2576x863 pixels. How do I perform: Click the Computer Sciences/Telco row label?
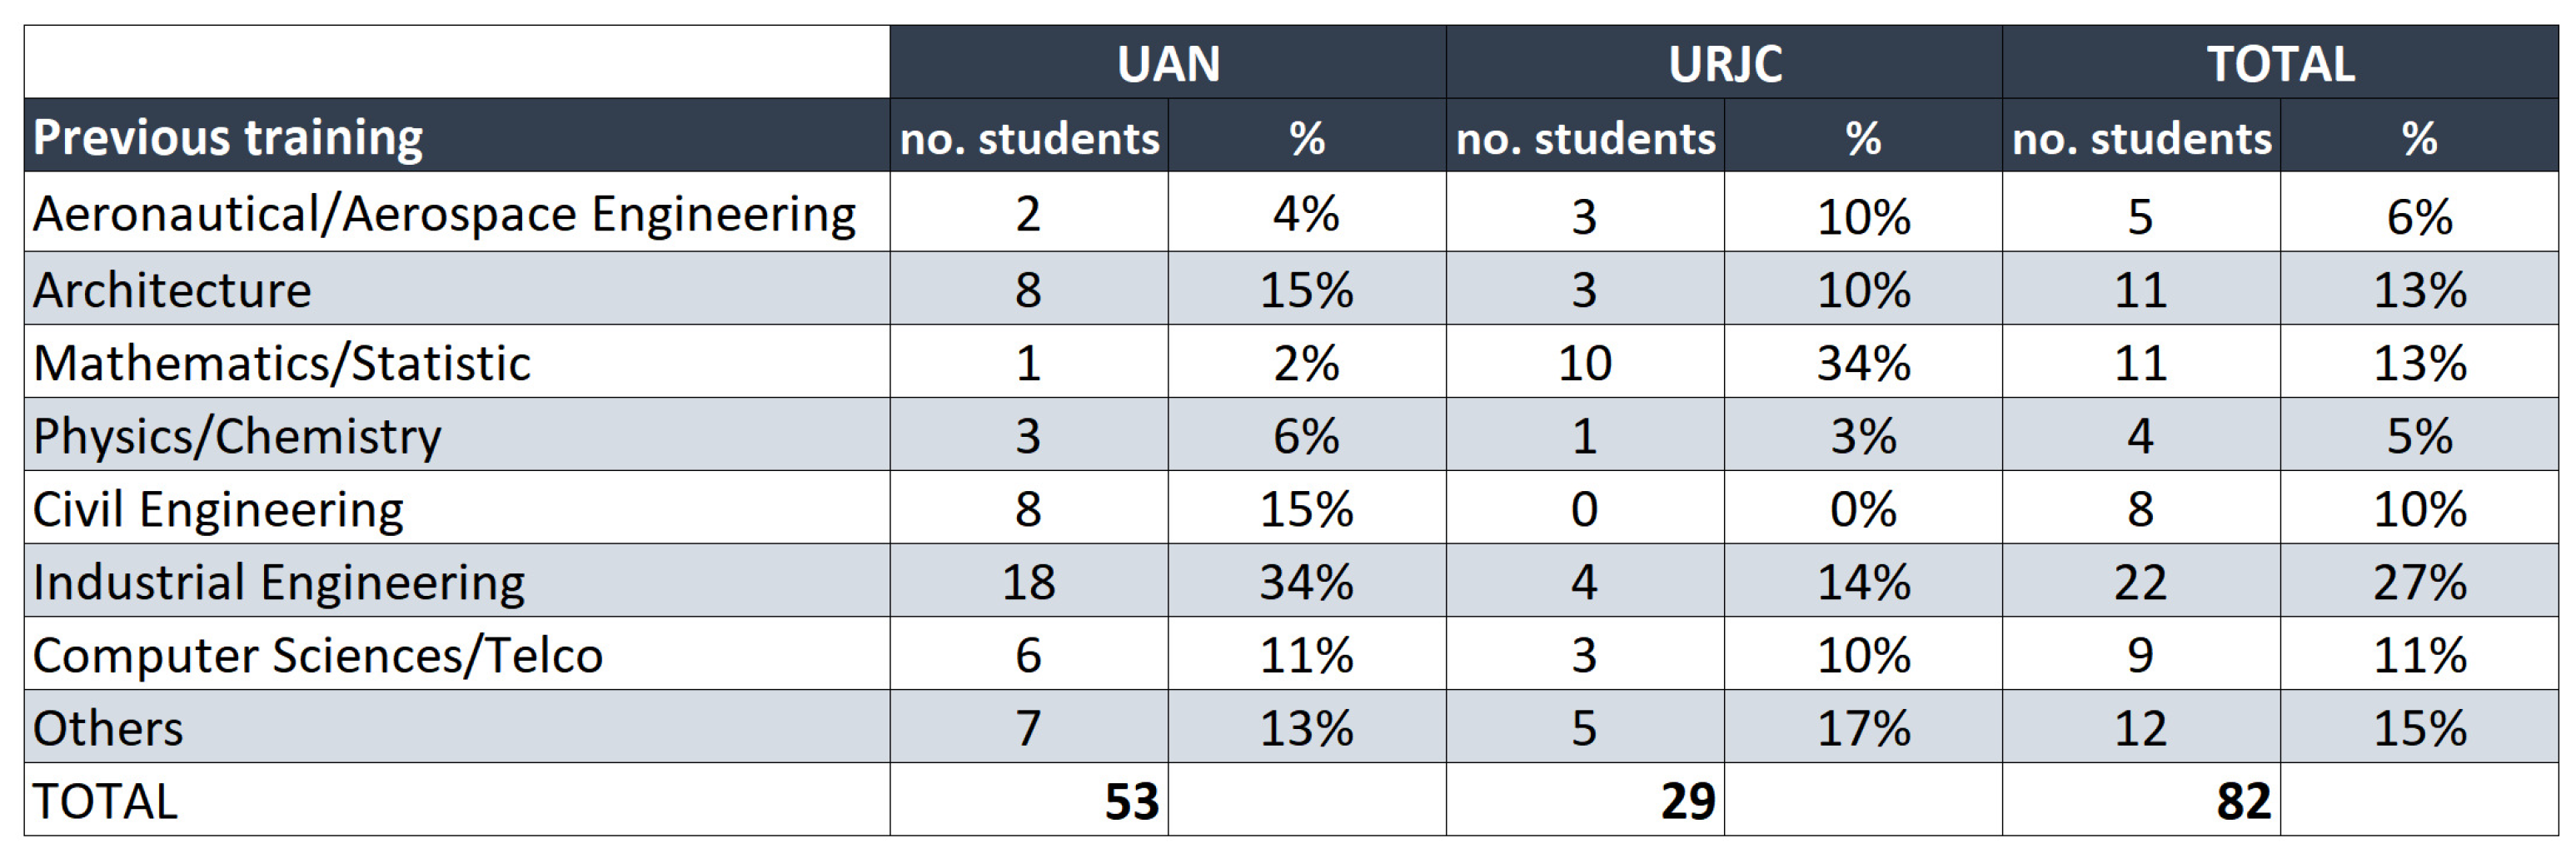click(318, 655)
